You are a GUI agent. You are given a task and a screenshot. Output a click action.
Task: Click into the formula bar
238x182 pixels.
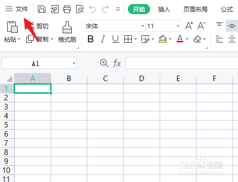pyautogui.click(x=181, y=63)
